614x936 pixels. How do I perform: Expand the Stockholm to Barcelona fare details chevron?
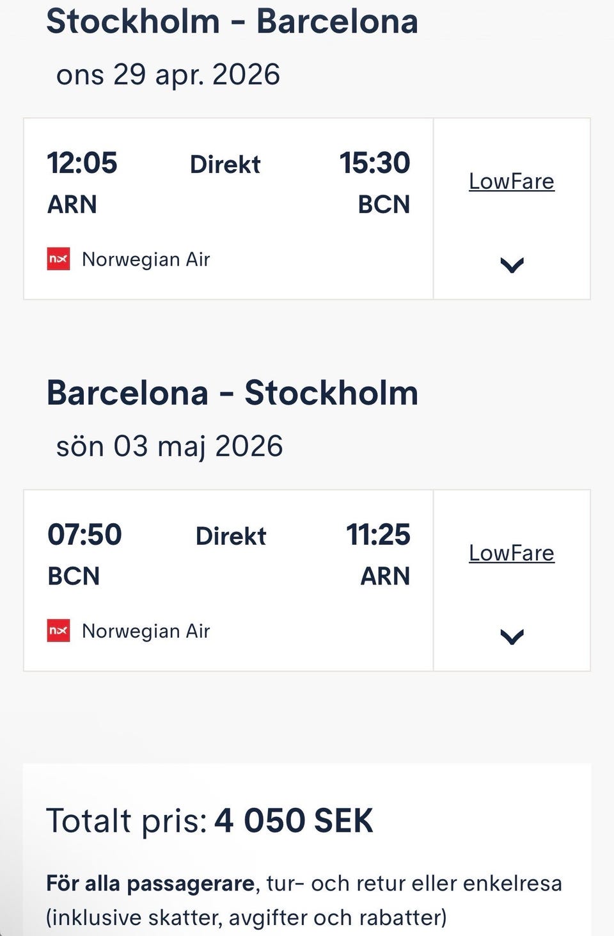512,264
